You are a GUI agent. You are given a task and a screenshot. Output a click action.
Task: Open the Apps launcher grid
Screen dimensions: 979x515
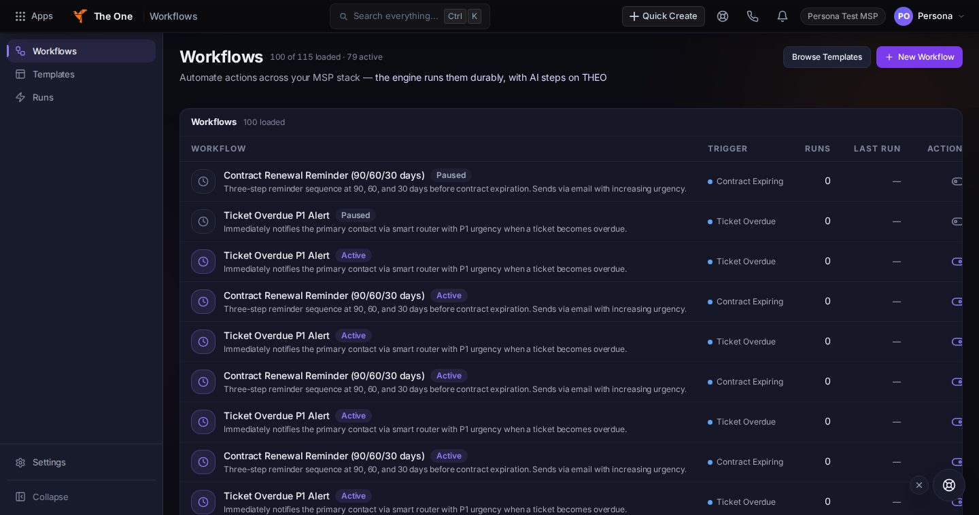(34, 16)
